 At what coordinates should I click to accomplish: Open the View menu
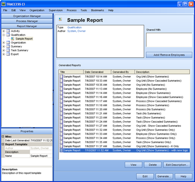coord(23,10)
